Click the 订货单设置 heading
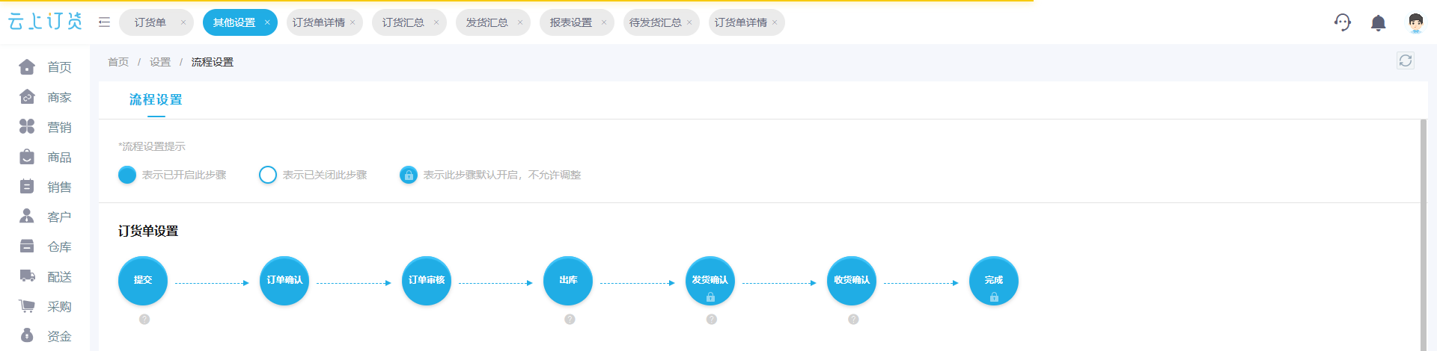The image size is (1437, 351). coord(148,231)
